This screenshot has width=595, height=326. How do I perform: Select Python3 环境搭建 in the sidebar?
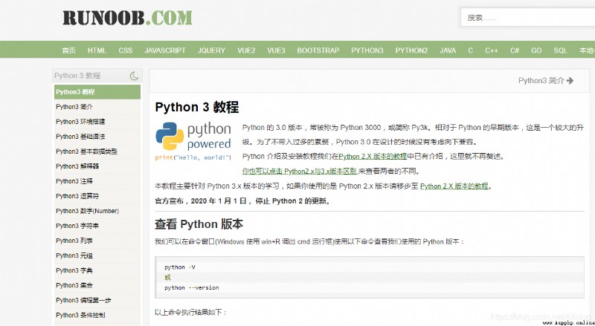click(97, 122)
